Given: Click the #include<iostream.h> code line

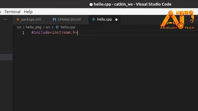Looking at the screenshot, I should 54,32.
